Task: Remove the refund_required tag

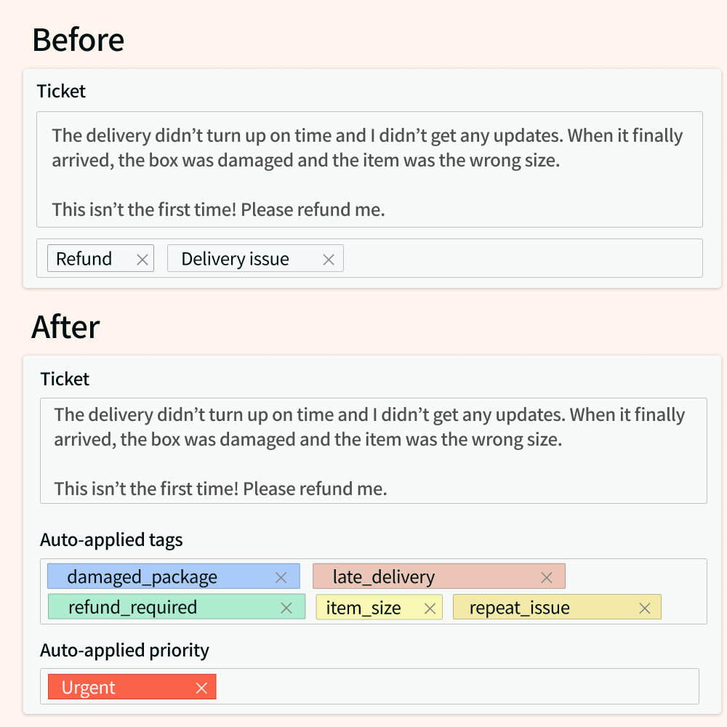Action: pyautogui.click(x=286, y=608)
